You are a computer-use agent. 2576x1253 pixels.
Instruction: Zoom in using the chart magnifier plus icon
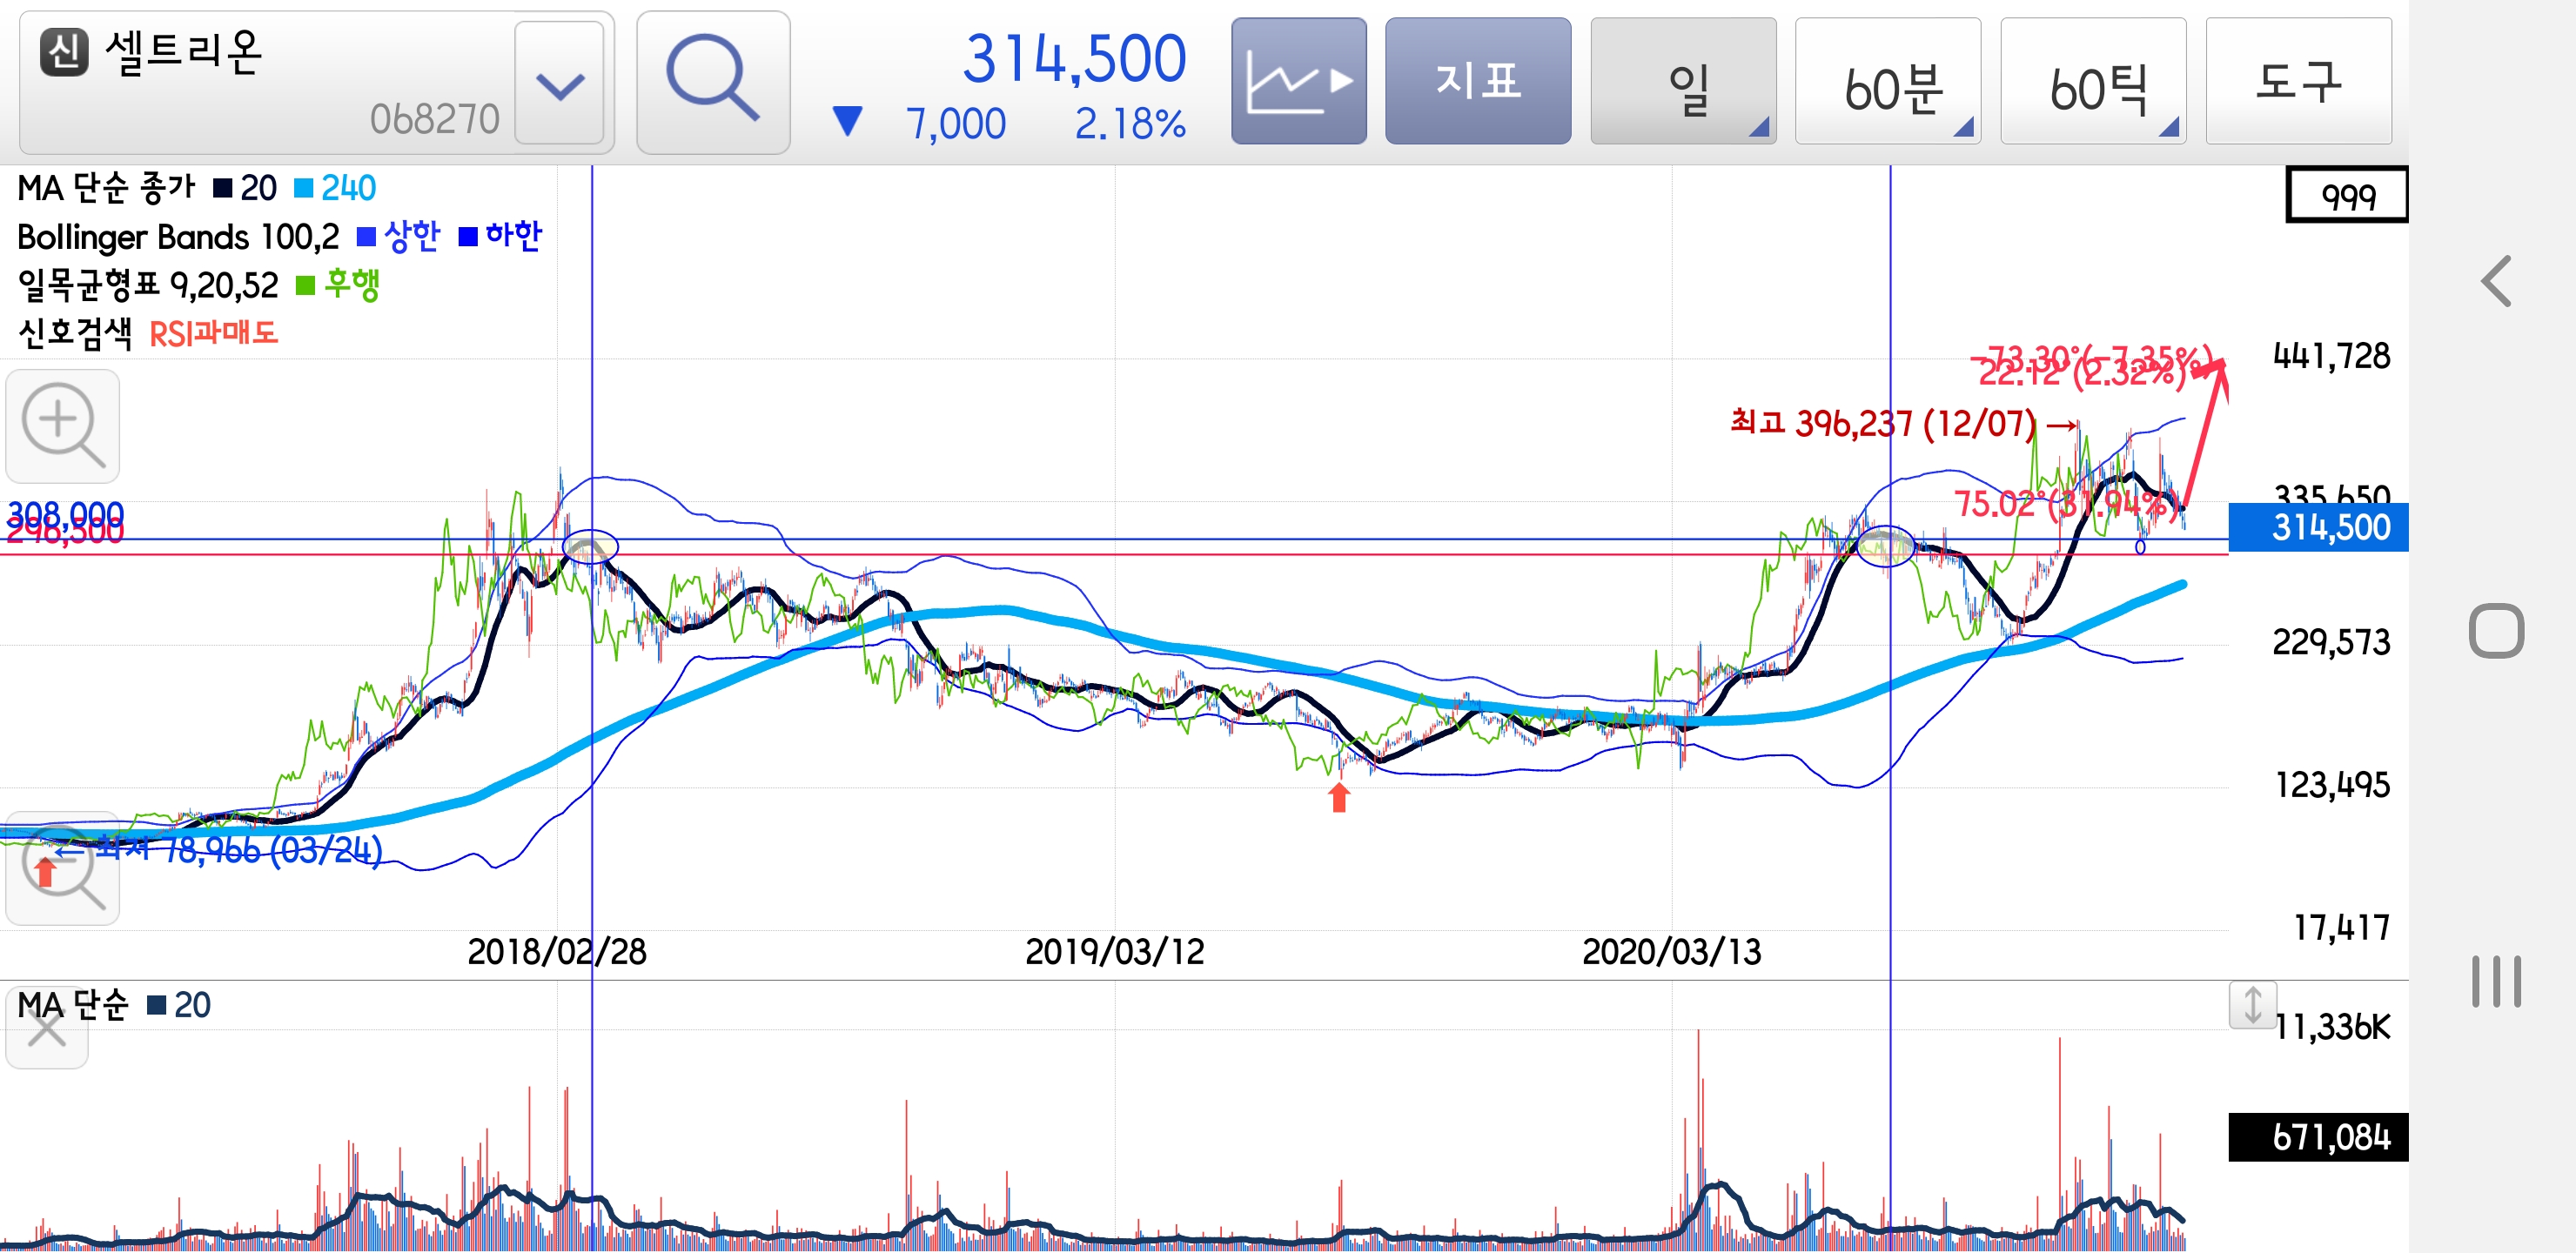(x=62, y=426)
